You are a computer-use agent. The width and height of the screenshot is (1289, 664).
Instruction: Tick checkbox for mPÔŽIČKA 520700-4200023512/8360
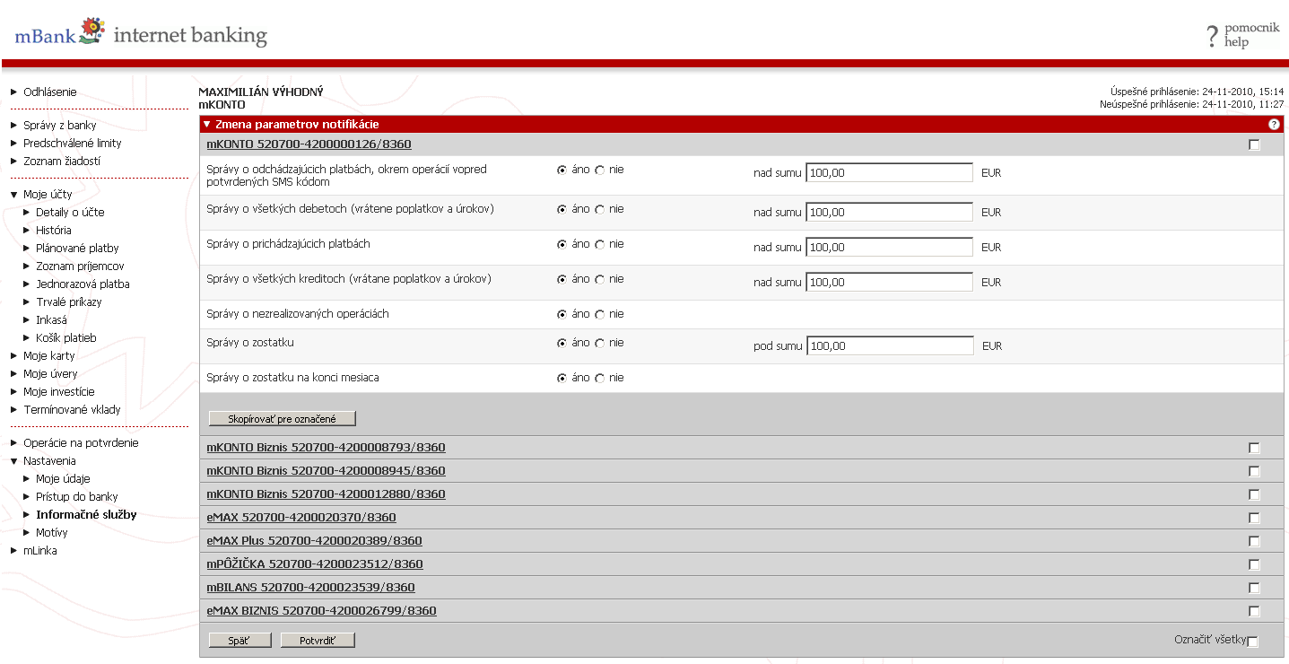[x=1254, y=564]
